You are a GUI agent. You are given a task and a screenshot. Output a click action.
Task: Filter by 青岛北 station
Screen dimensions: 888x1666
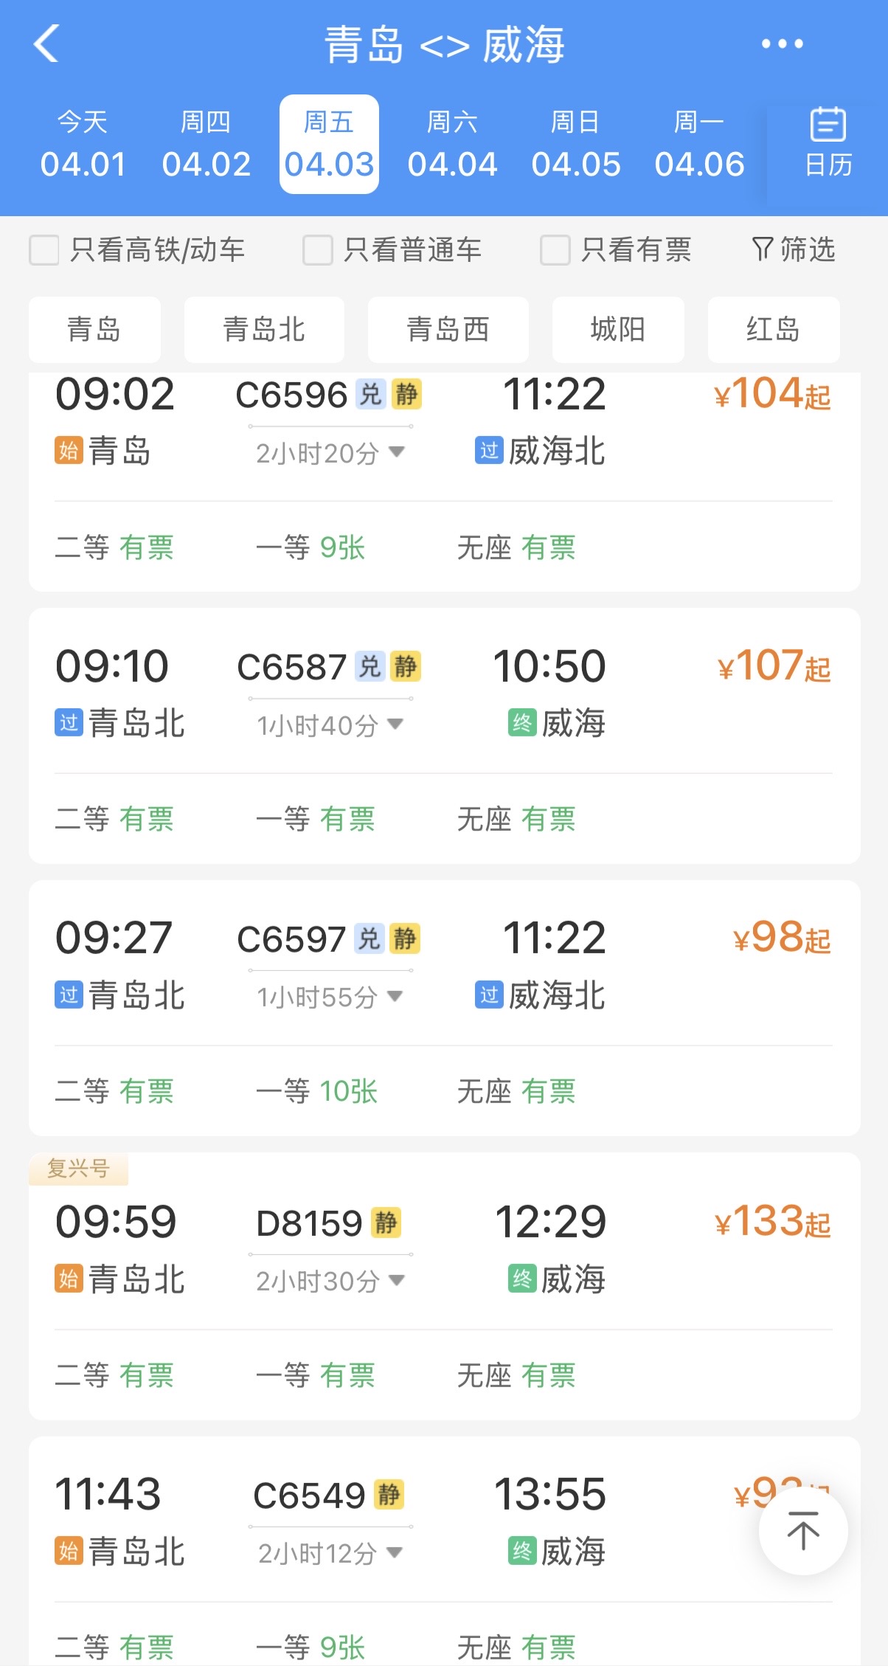pos(264,329)
